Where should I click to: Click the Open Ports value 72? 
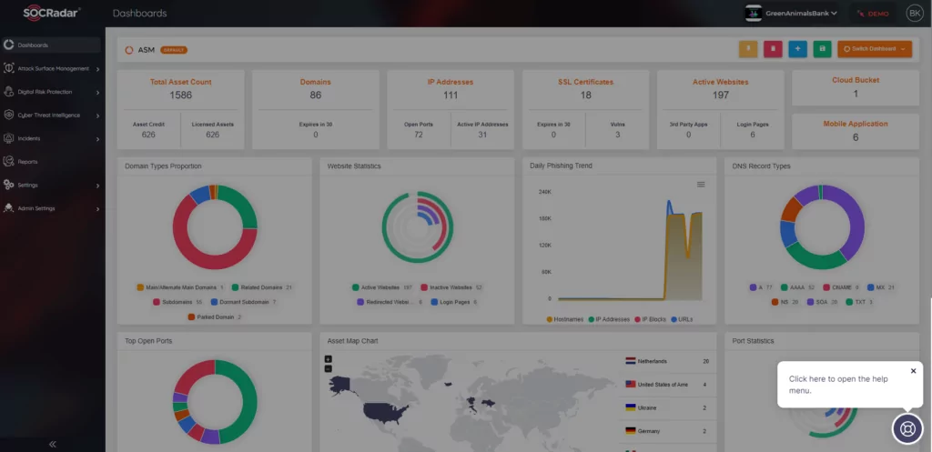click(x=419, y=135)
